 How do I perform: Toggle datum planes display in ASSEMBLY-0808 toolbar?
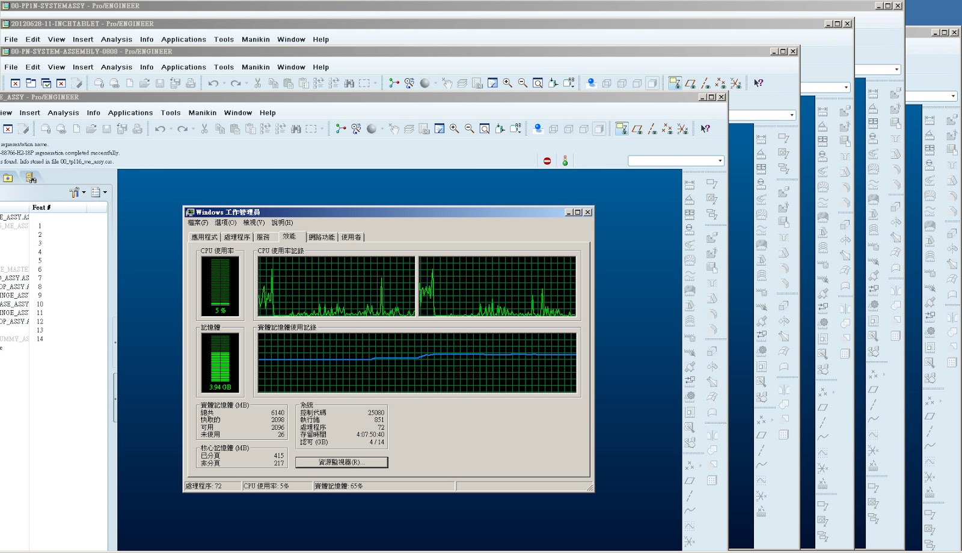(x=690, y=83)
